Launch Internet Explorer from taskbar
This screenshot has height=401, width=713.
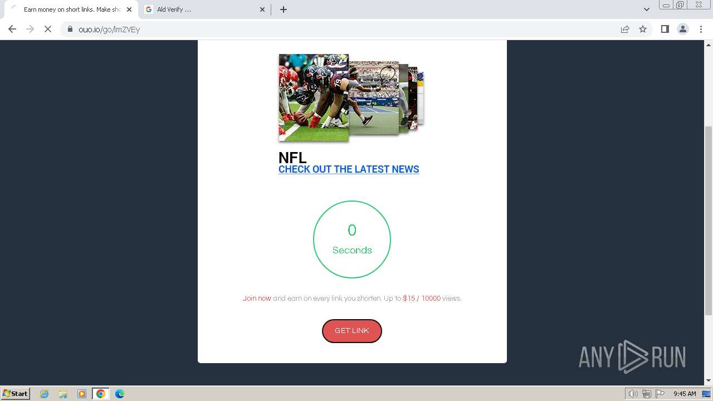(44, 394)
